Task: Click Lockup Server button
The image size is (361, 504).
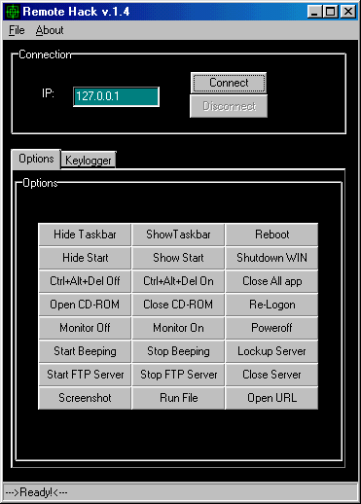Action: tap(271, 351)
